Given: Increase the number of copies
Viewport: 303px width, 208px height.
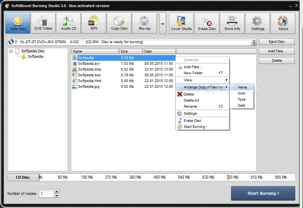Looking at the screenshot, I should pyautogui.click(x=56, y=191).
